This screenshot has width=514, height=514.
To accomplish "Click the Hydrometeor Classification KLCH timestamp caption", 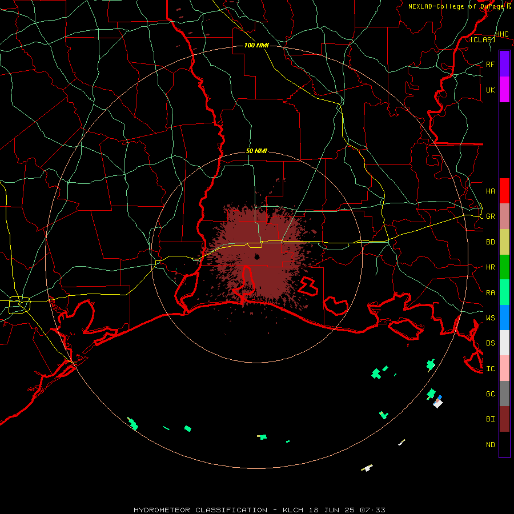I will point(259,510).
